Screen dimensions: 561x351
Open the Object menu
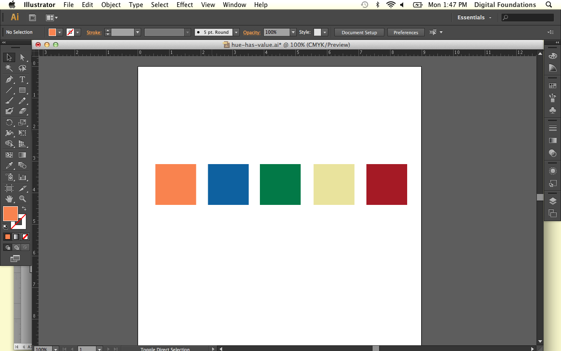click(111, 5)
